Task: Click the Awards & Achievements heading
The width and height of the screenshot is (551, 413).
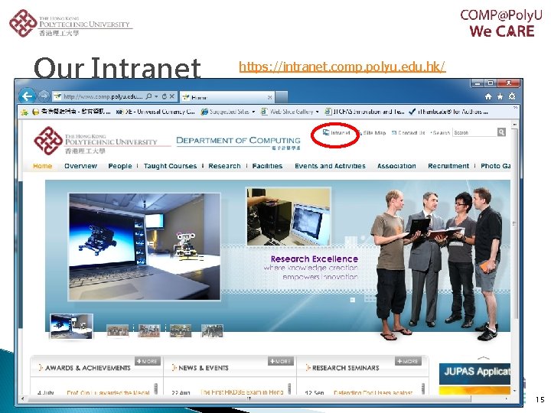Action: pyautogui.click(x=88, y=368)
